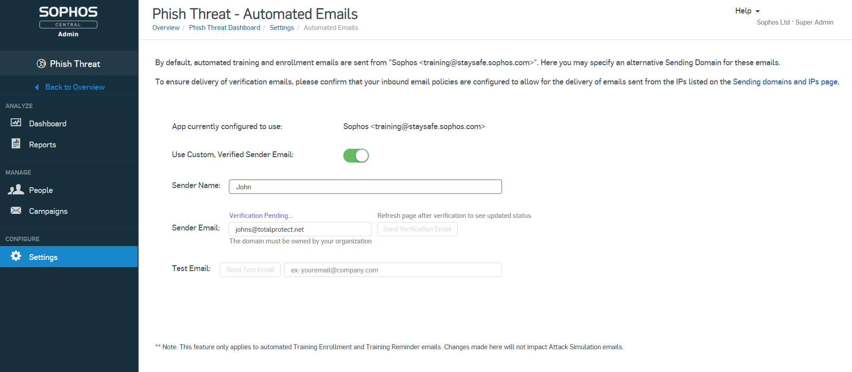Image resolution: width=852 pixels, height=372 pixels.
Task: Click the Back to Overview arrow
Action: [37, 87]
